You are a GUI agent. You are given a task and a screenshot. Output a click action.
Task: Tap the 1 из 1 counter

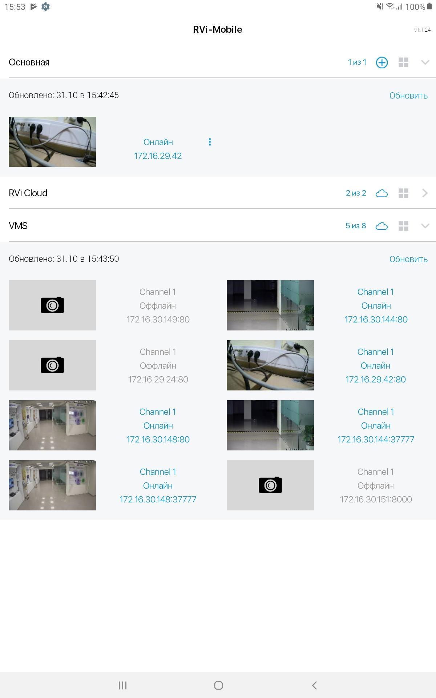point(357,62)
